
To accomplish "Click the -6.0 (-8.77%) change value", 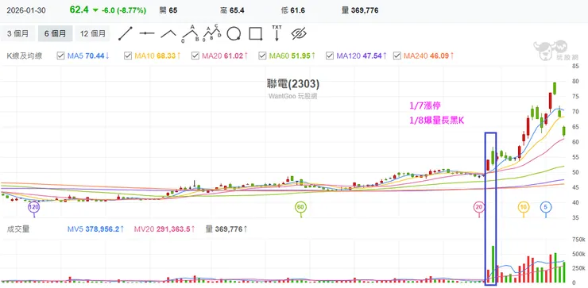I will (x=124, y=10).
